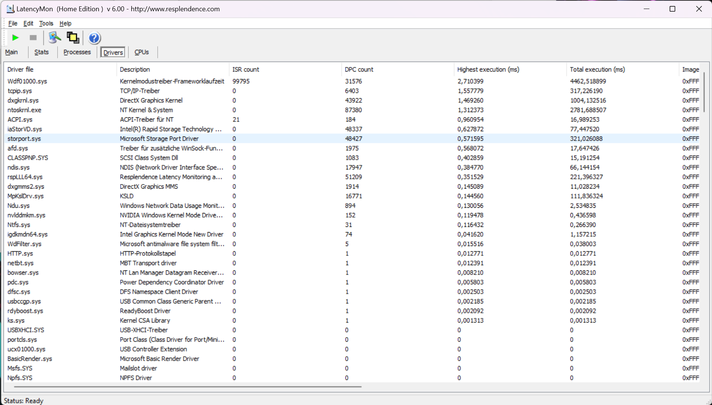712x405 pixels.
Task: Sort by Total execution (ms) column header
Action: pyautogui.click(x=622, y=69)
